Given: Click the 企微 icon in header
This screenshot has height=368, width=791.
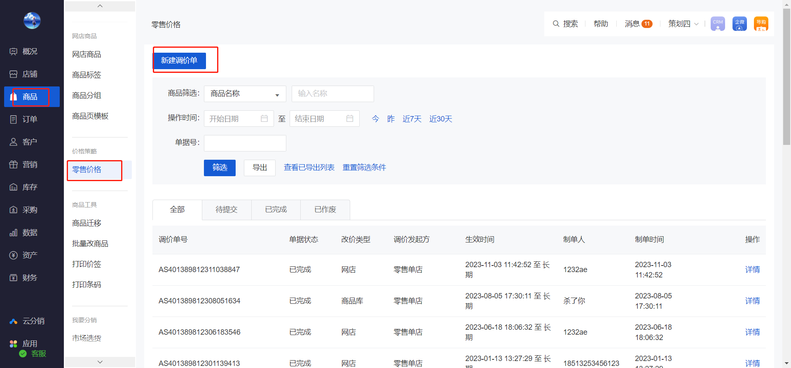Looking at the screenshot, I should 740,24.
